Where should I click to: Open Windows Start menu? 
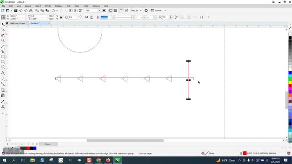click(4, 160)
